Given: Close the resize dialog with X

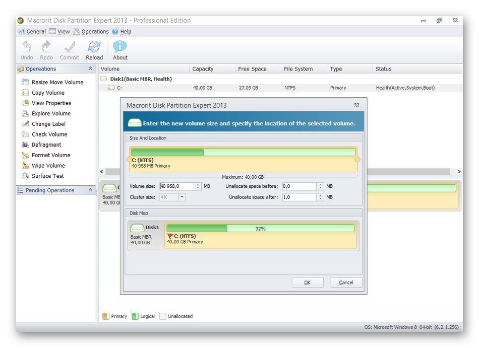Looking at the screenshot, I should pyautogui.click(x=356, y=105).
